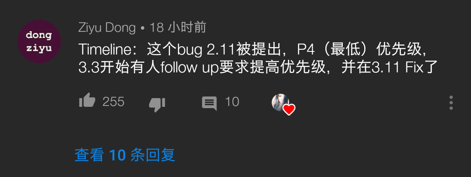Dislike the comment with the thumbs down icon
The image size is (471, 177).
click(157, 105)
